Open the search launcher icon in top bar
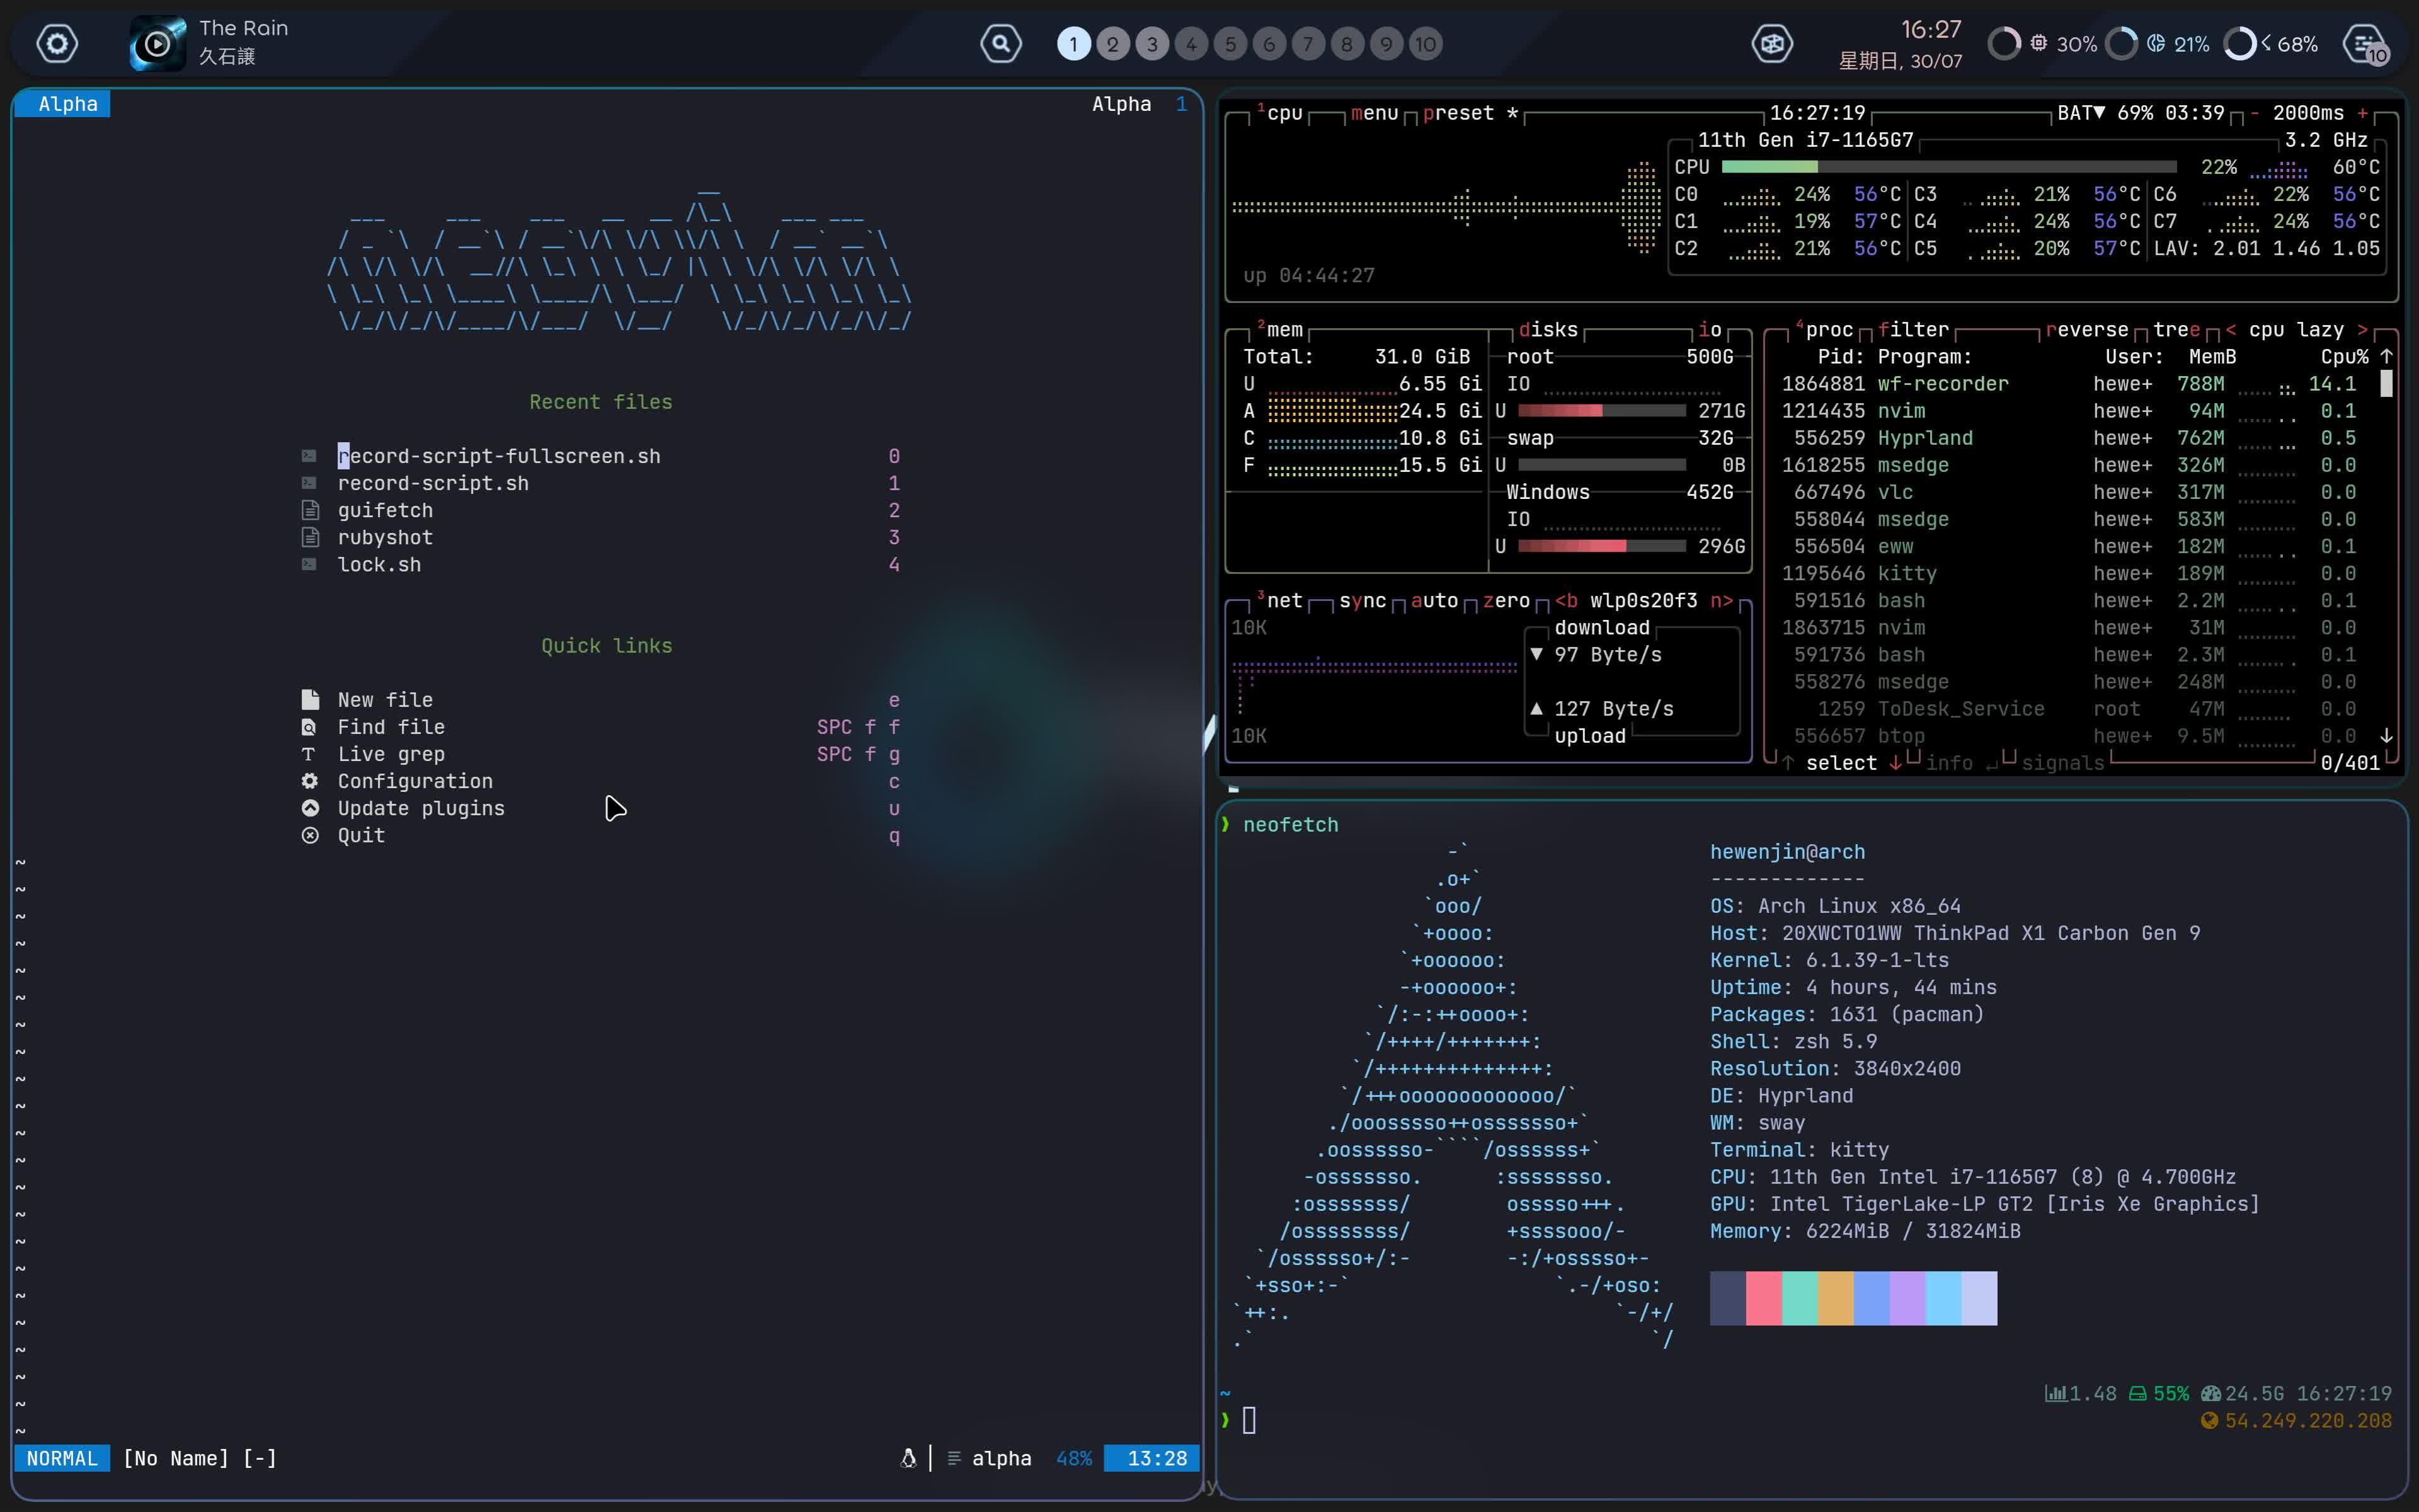2419x1512 pixels. click(1000, 43)
